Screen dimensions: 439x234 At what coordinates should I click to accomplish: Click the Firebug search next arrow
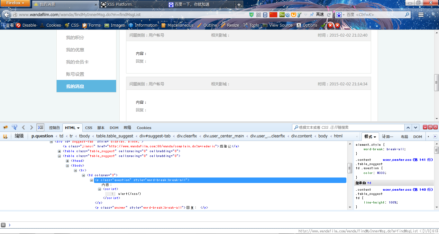pyautogui.click(x=416, y=127)
